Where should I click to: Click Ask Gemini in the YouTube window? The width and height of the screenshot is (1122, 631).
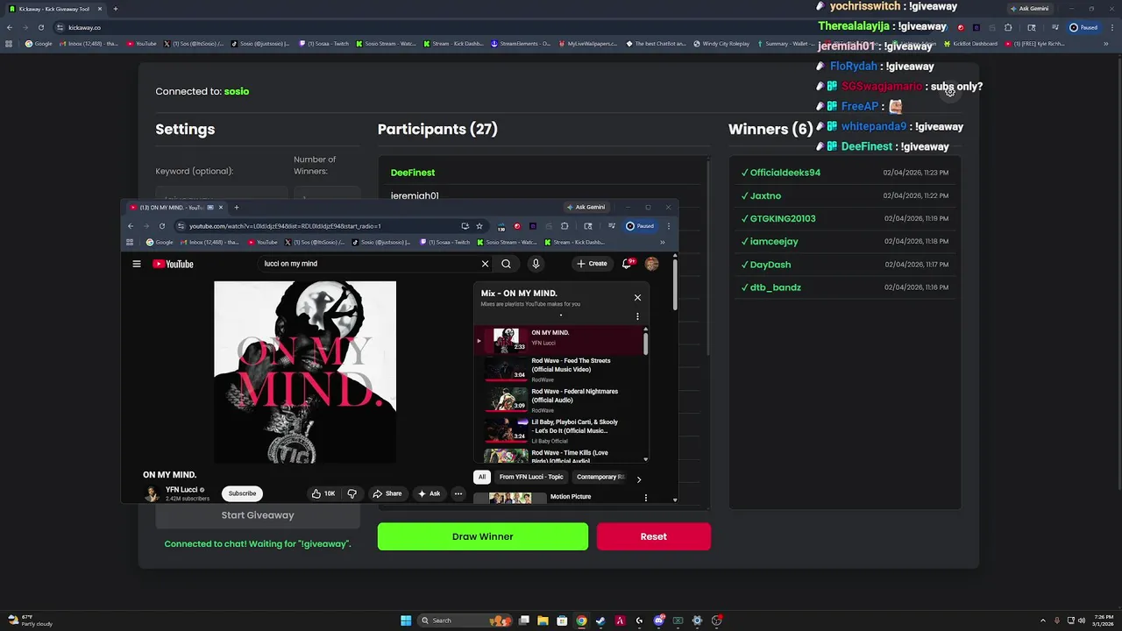click(586, 208)
